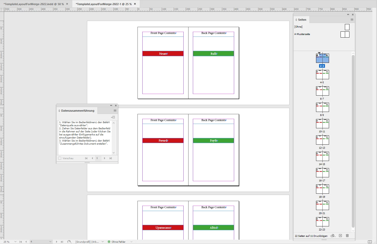The height and width of the screenshot is (244, 377).
Task: Click the '22 Seiten auf 11 Druckbögen' status text
Action: [311, 236]
